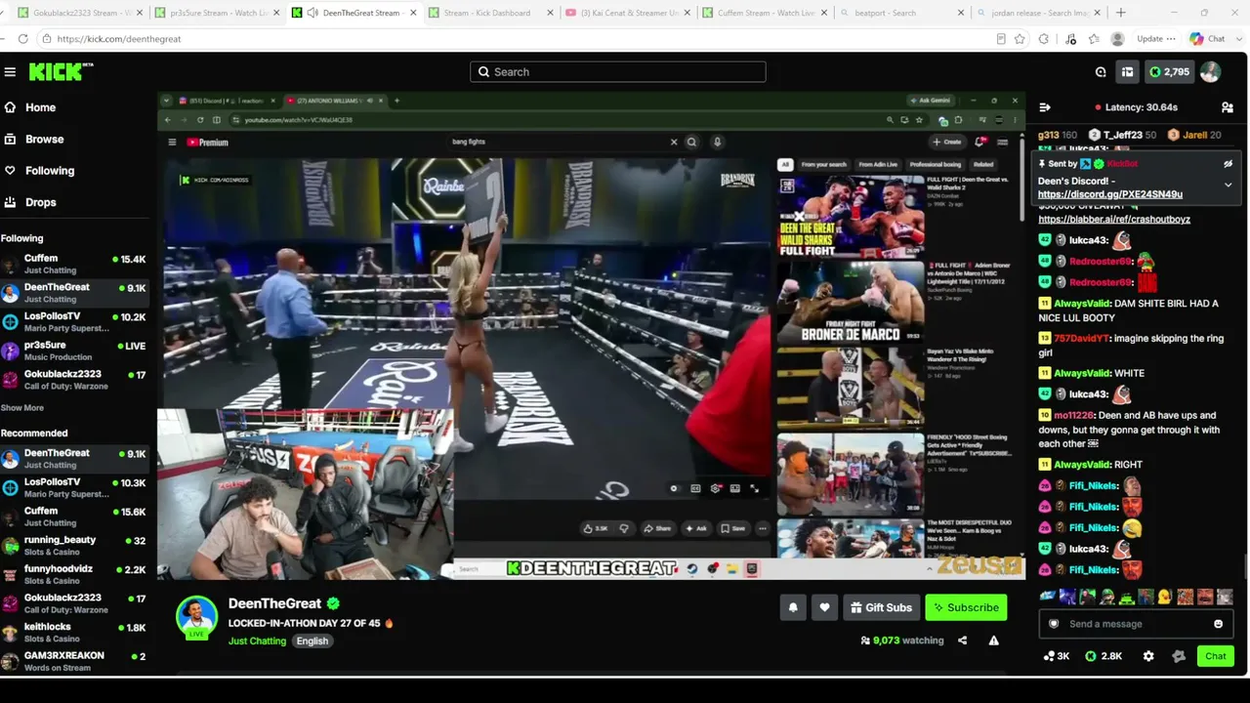Open the chat users list icon
Viewport: 1250px width, 703px height.
pos(1228,107)
